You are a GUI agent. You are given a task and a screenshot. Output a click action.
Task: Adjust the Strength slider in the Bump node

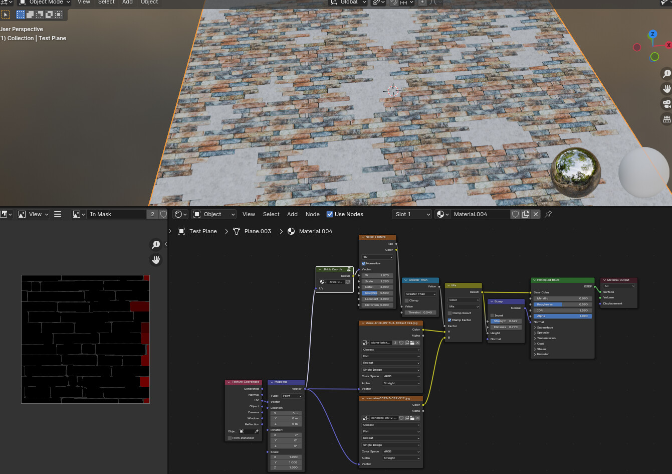click(506, 321)
